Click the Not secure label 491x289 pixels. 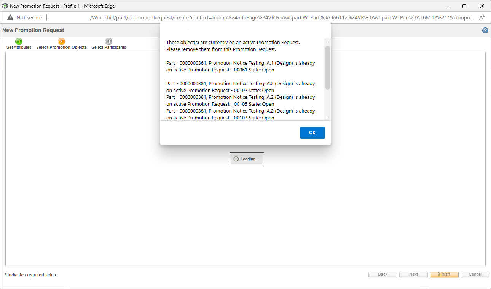(29, 17)
